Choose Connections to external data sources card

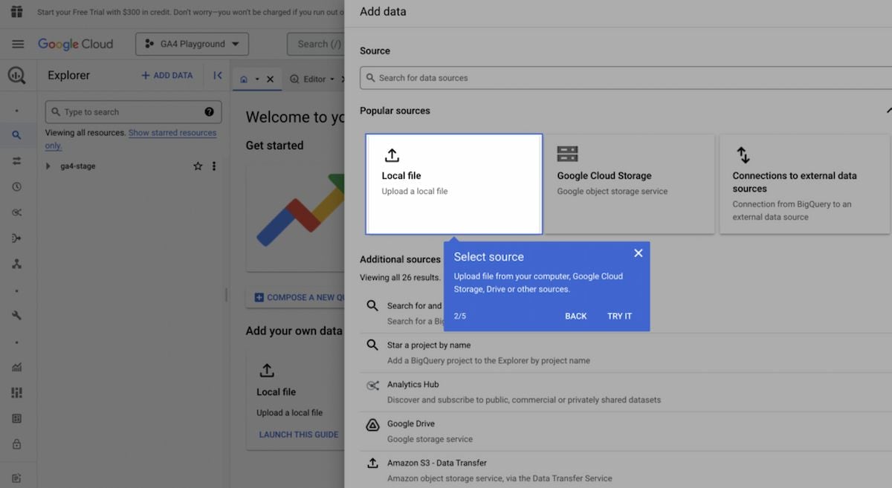tap(806, 184)
